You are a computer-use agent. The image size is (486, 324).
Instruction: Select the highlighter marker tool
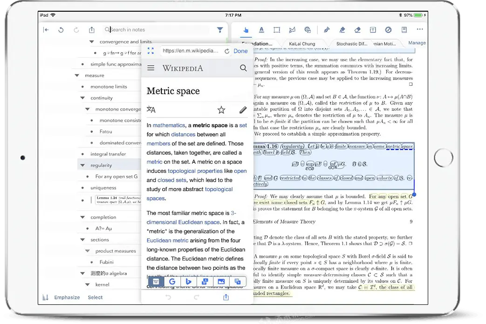click(342, 30)
